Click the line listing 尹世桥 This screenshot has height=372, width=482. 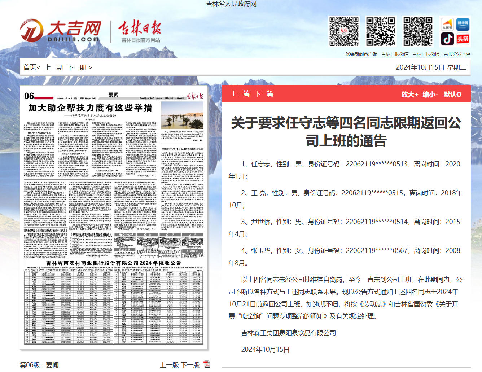coord(345,228)
